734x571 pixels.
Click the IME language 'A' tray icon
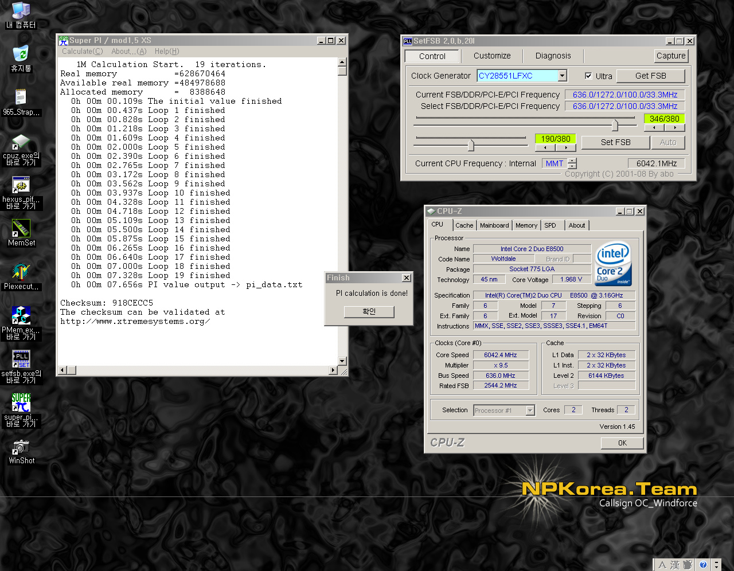pos(662,565)
